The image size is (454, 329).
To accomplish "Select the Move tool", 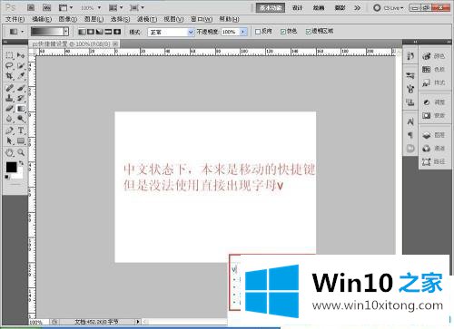I will tap(21, 55).
